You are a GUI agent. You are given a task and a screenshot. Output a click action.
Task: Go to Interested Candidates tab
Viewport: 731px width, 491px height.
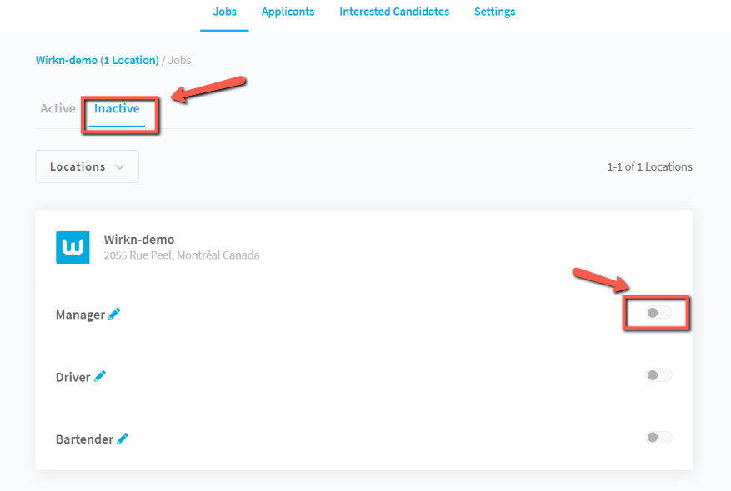click(x=394, y=12)
